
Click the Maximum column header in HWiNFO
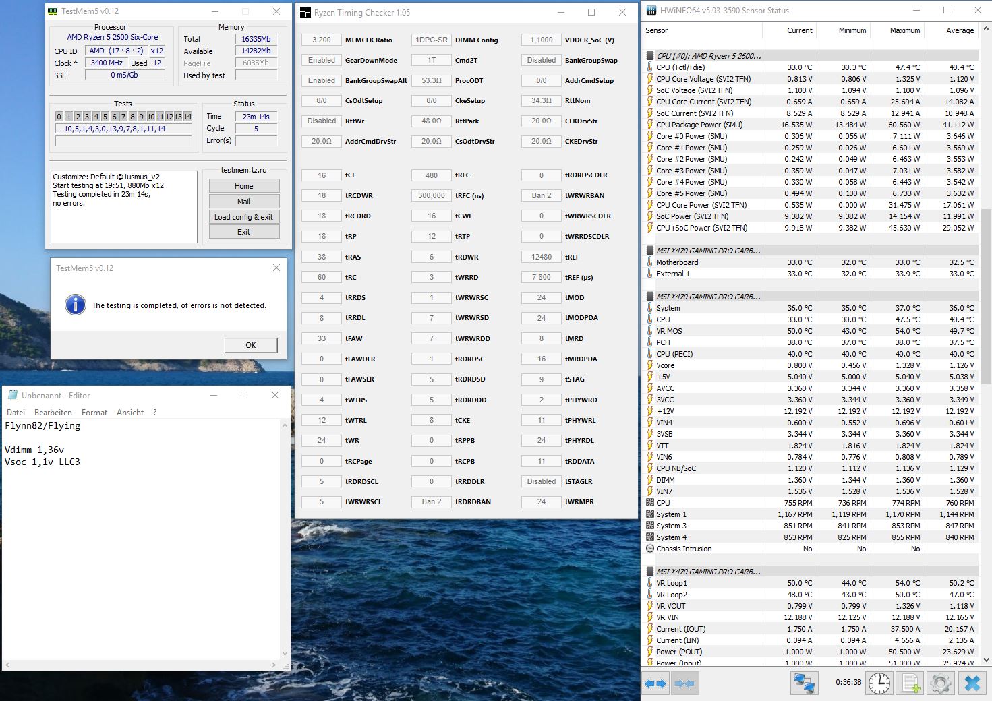(905, 30)
